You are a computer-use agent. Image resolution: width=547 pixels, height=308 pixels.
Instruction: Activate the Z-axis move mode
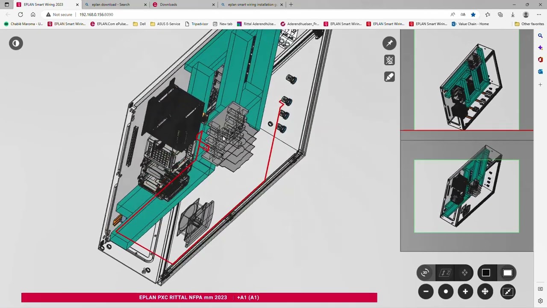click(x=445, y=272)
